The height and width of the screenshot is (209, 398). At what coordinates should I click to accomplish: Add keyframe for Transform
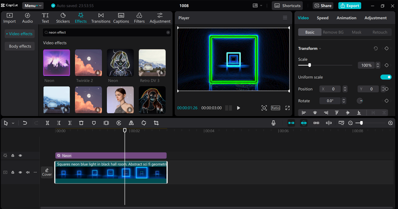coord(386,48)
